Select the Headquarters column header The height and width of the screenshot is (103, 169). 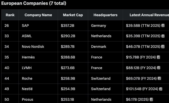click(x=105, y=15)
